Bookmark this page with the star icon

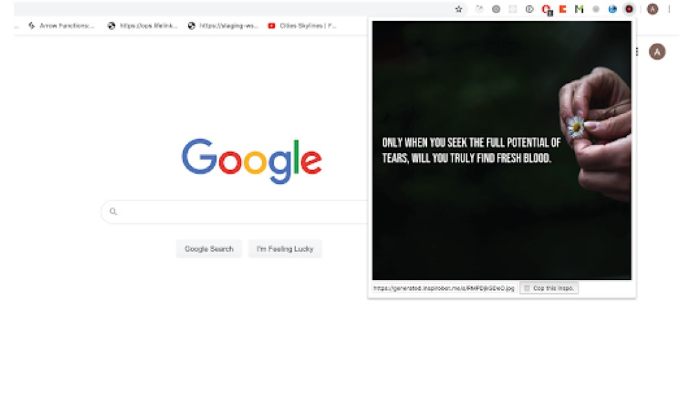click(x=459, y=9)
